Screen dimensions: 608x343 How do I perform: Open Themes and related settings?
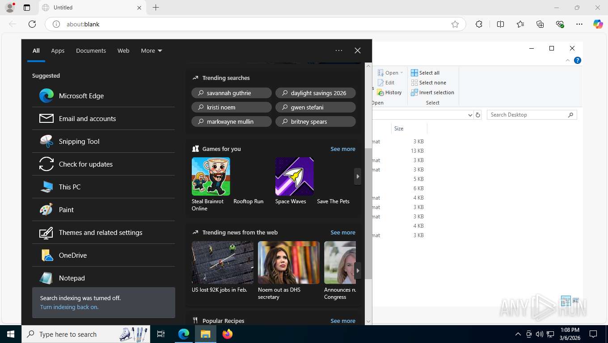103,232
